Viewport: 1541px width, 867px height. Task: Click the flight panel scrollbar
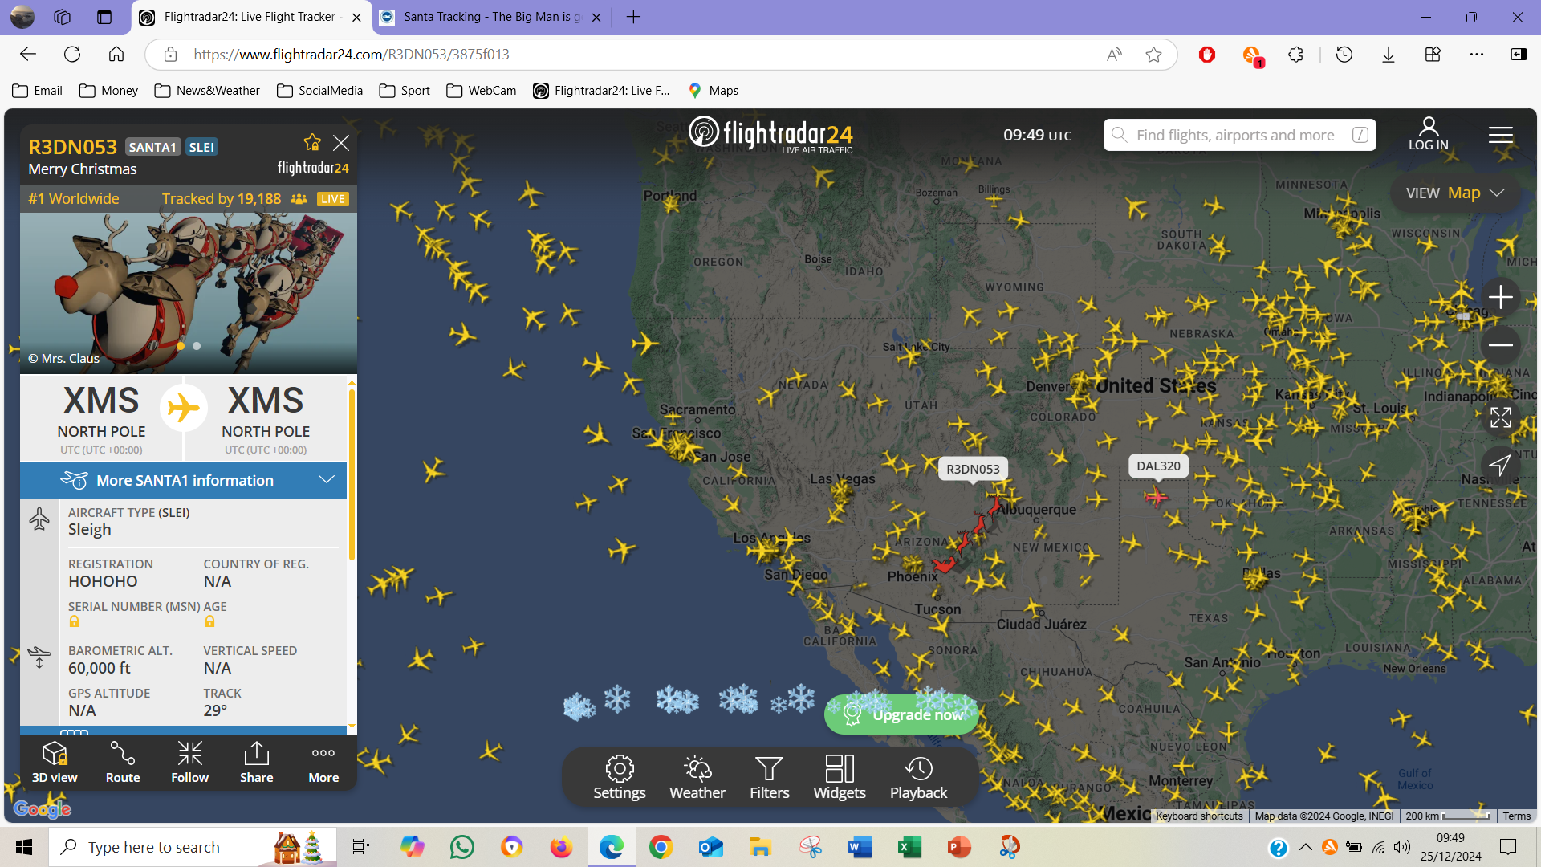point(352,474)
